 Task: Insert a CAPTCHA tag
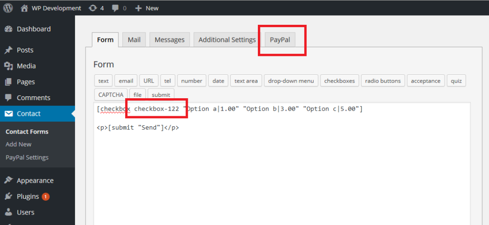pos(111,94)
